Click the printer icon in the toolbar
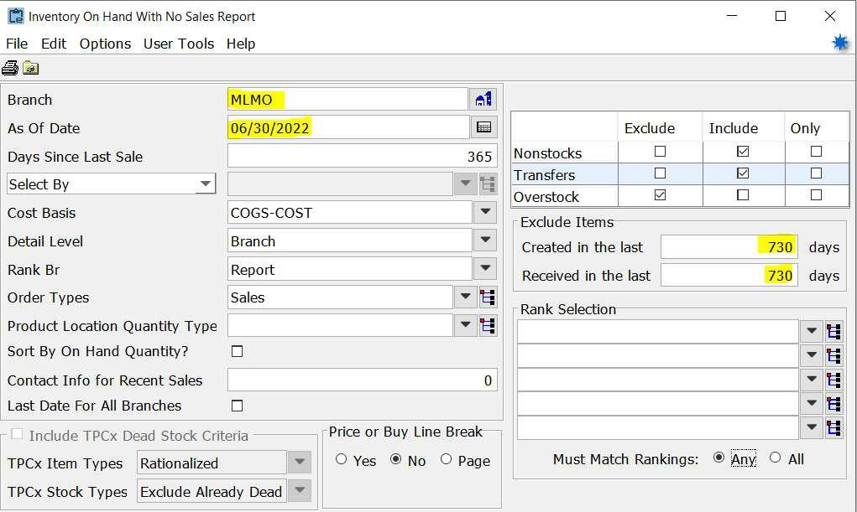The height and width of the screenshot is (512, 857). [10, 69]
